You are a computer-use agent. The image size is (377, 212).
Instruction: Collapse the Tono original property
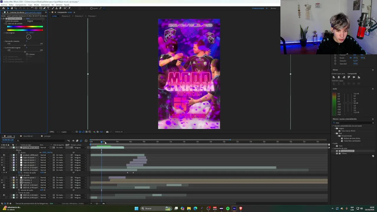[4, 33]
